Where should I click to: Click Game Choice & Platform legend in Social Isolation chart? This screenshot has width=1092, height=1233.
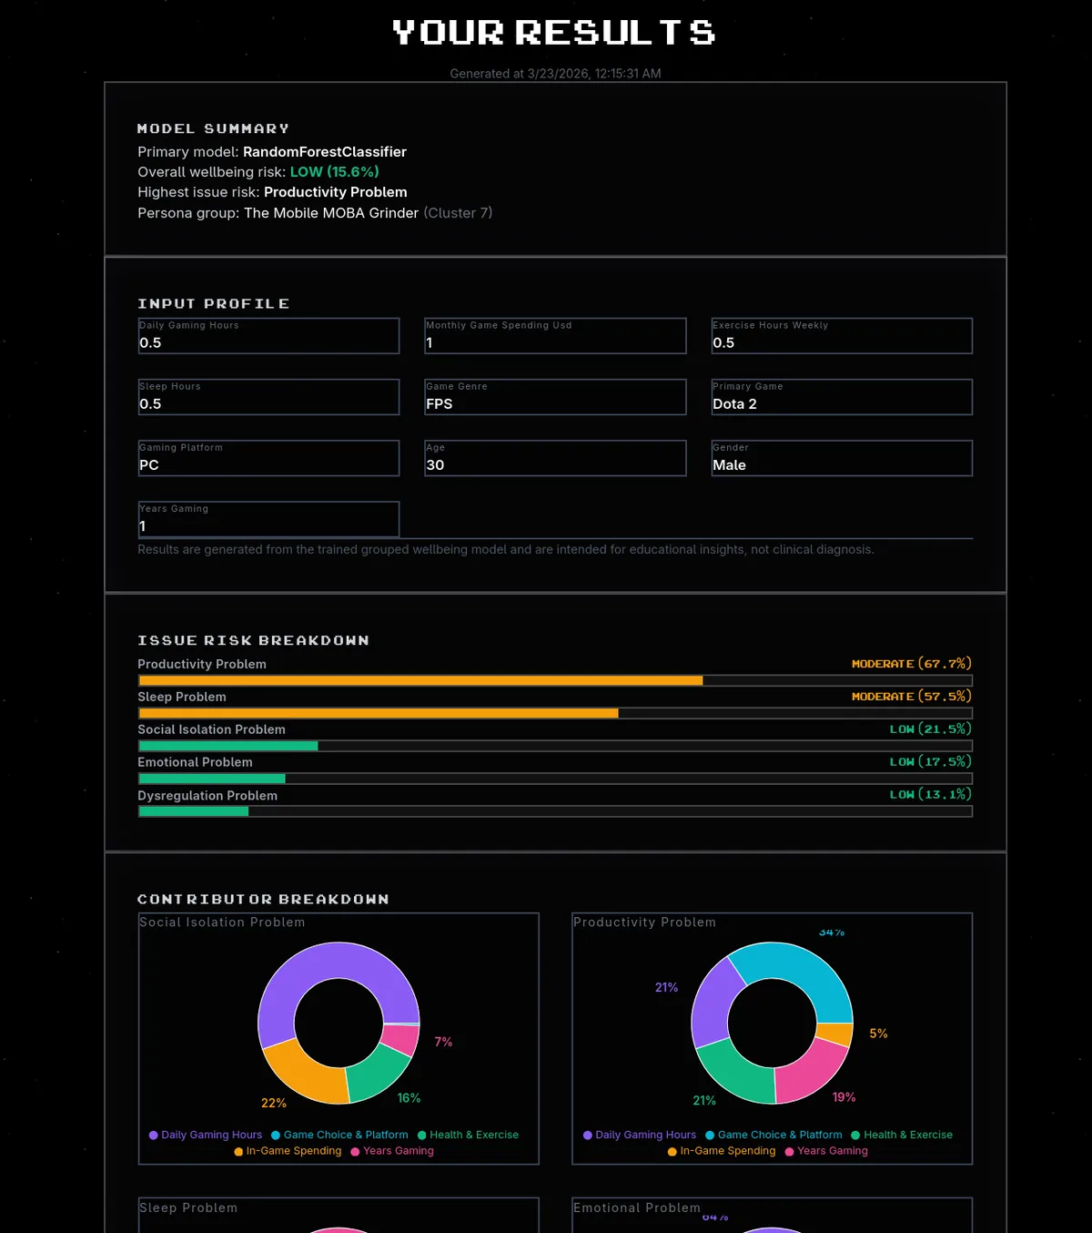coord(339,1135)
